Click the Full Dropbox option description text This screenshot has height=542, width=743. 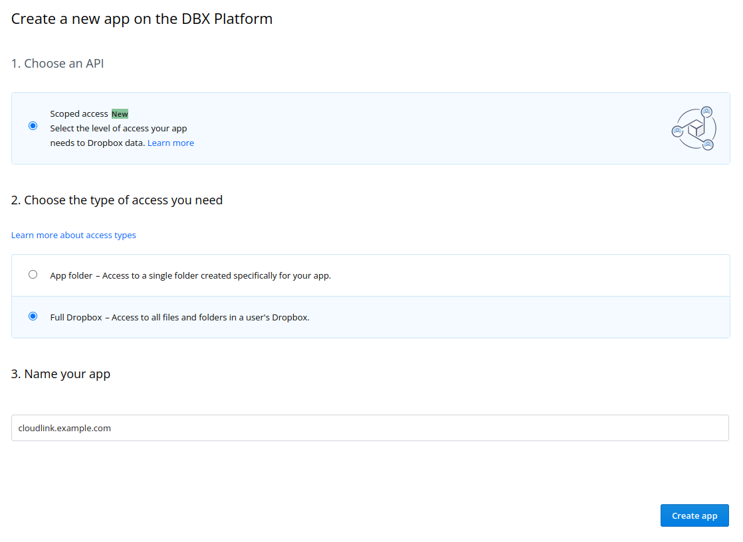(179, 318)
